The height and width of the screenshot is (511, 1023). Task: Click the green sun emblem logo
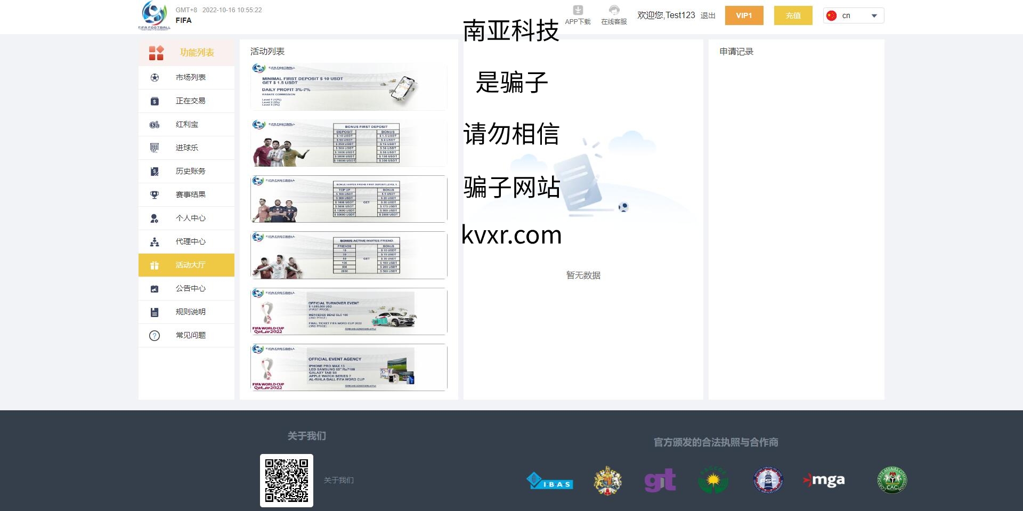[713, 480]
